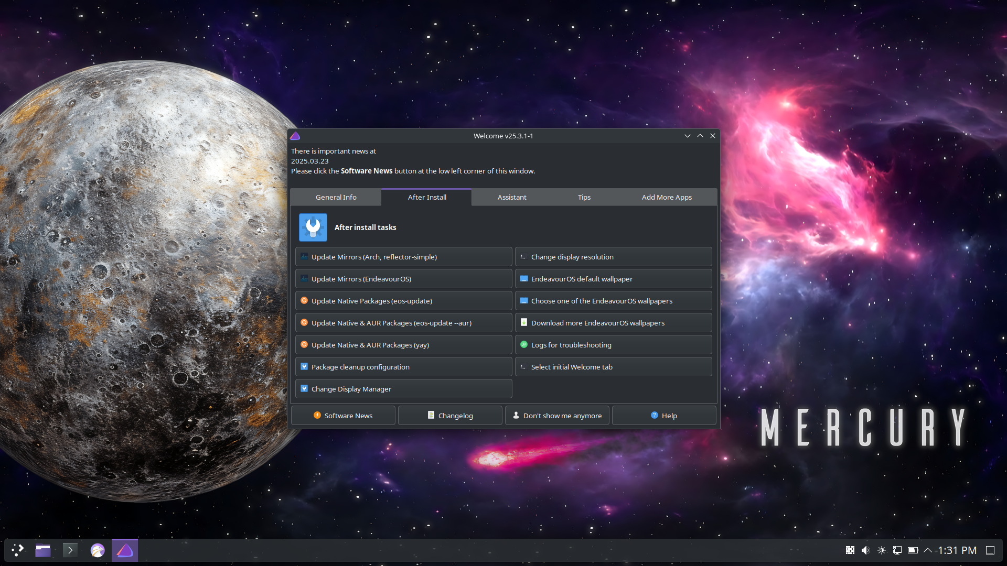
Task: Click Don't show me anymore
Action: (557, 416)
